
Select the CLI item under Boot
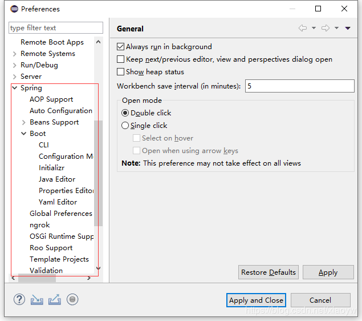(44, 145)
